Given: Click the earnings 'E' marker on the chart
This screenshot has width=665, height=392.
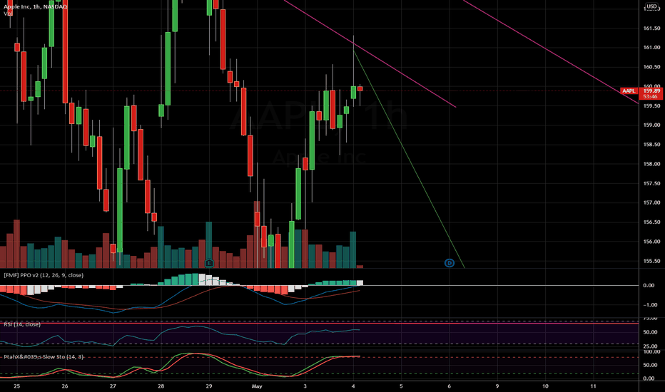Looking at the screenshot, I should click(x=209, y=263).
